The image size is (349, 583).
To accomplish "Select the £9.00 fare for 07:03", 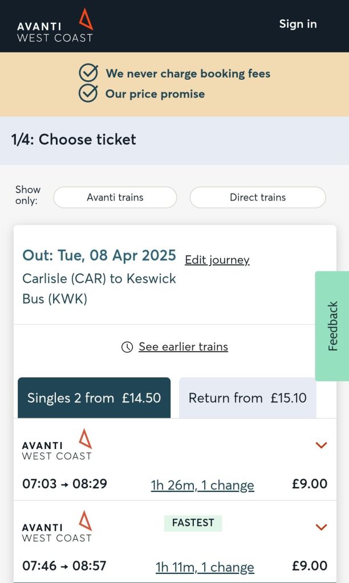I will (x=310, y=484).
